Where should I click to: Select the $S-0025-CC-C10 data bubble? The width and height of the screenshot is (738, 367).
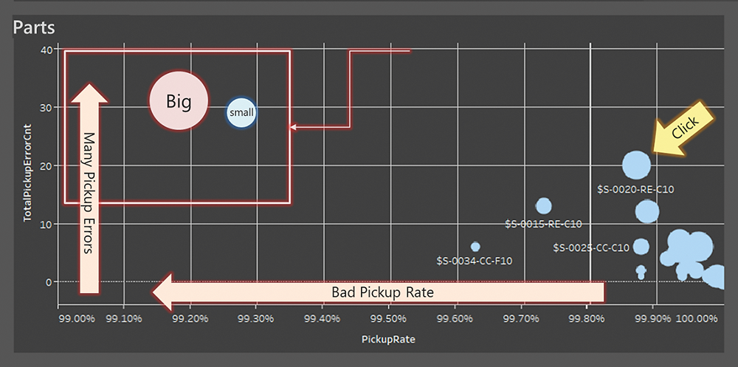click(x=641, y=247)
